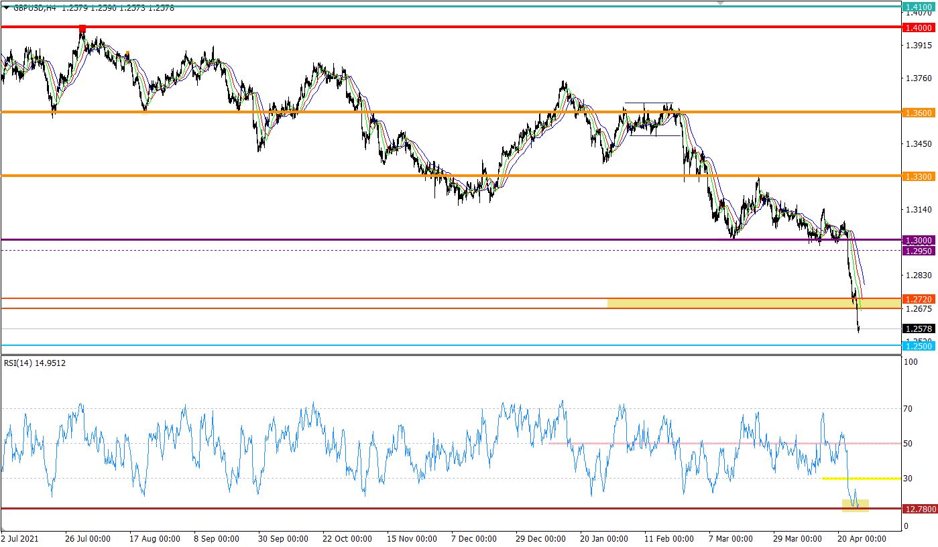Select the red square marker on 1.4000 line
938x547 pixels.
[82, 28]
